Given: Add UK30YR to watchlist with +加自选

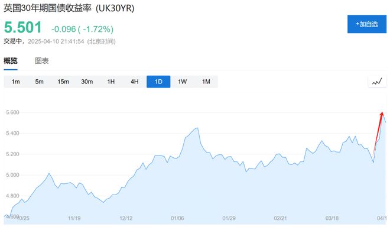Looking at the screenshot, I should pyautogui.click(x=367, y=24).
